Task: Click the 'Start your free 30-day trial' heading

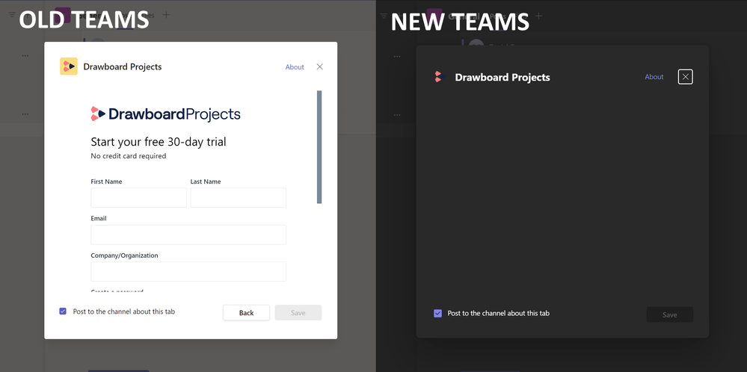Action: [159, 142]
